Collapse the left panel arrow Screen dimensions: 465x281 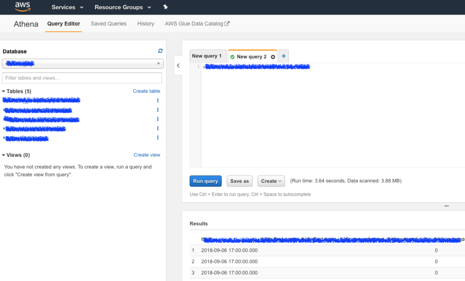click(178, 65)
